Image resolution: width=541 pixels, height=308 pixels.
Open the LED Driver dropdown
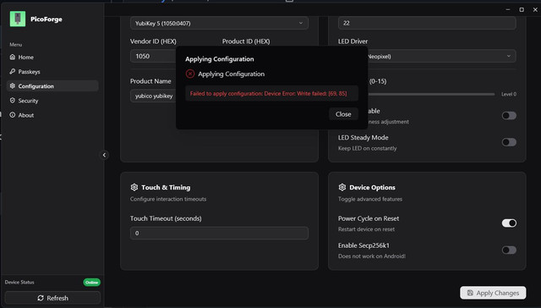point(441,57)
